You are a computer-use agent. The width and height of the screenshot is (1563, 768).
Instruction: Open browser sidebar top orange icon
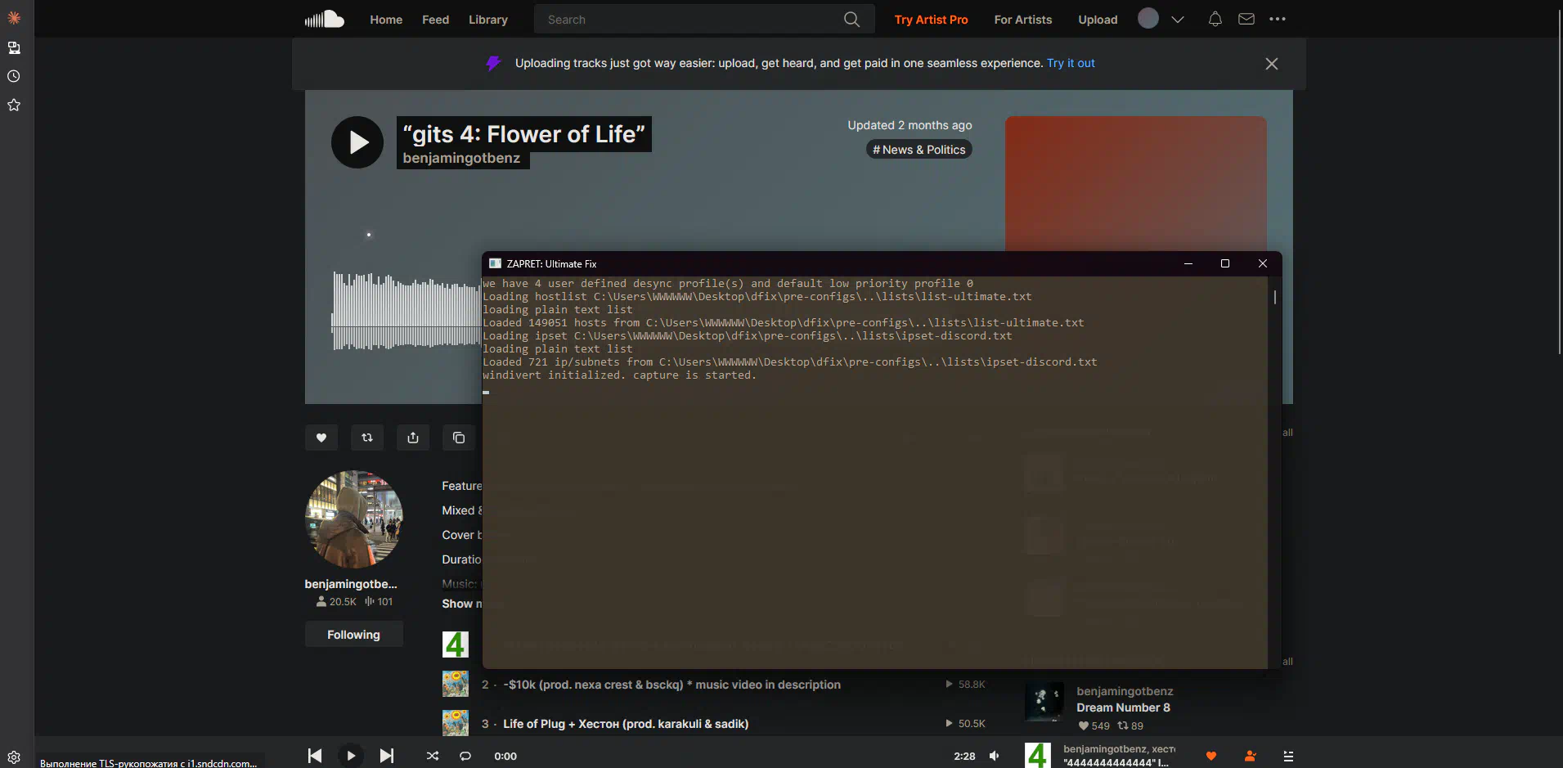coord(14,17)
